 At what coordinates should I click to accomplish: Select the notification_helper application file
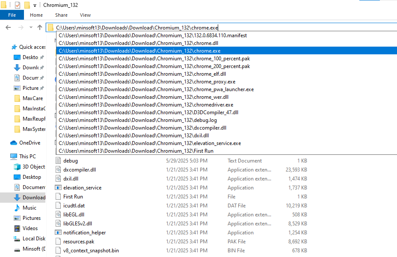pos(85,233)
